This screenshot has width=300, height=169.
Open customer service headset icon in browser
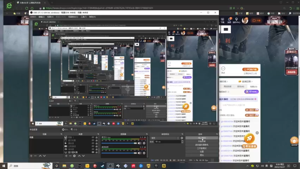(x=294, y=141)
